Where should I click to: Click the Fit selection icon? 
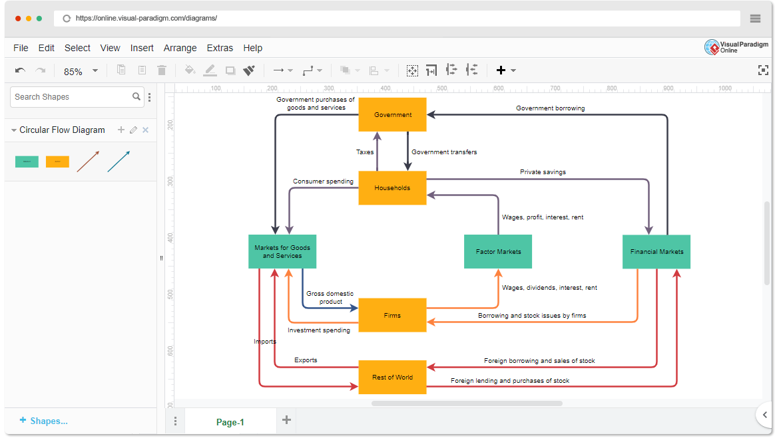tap(412, 70)
